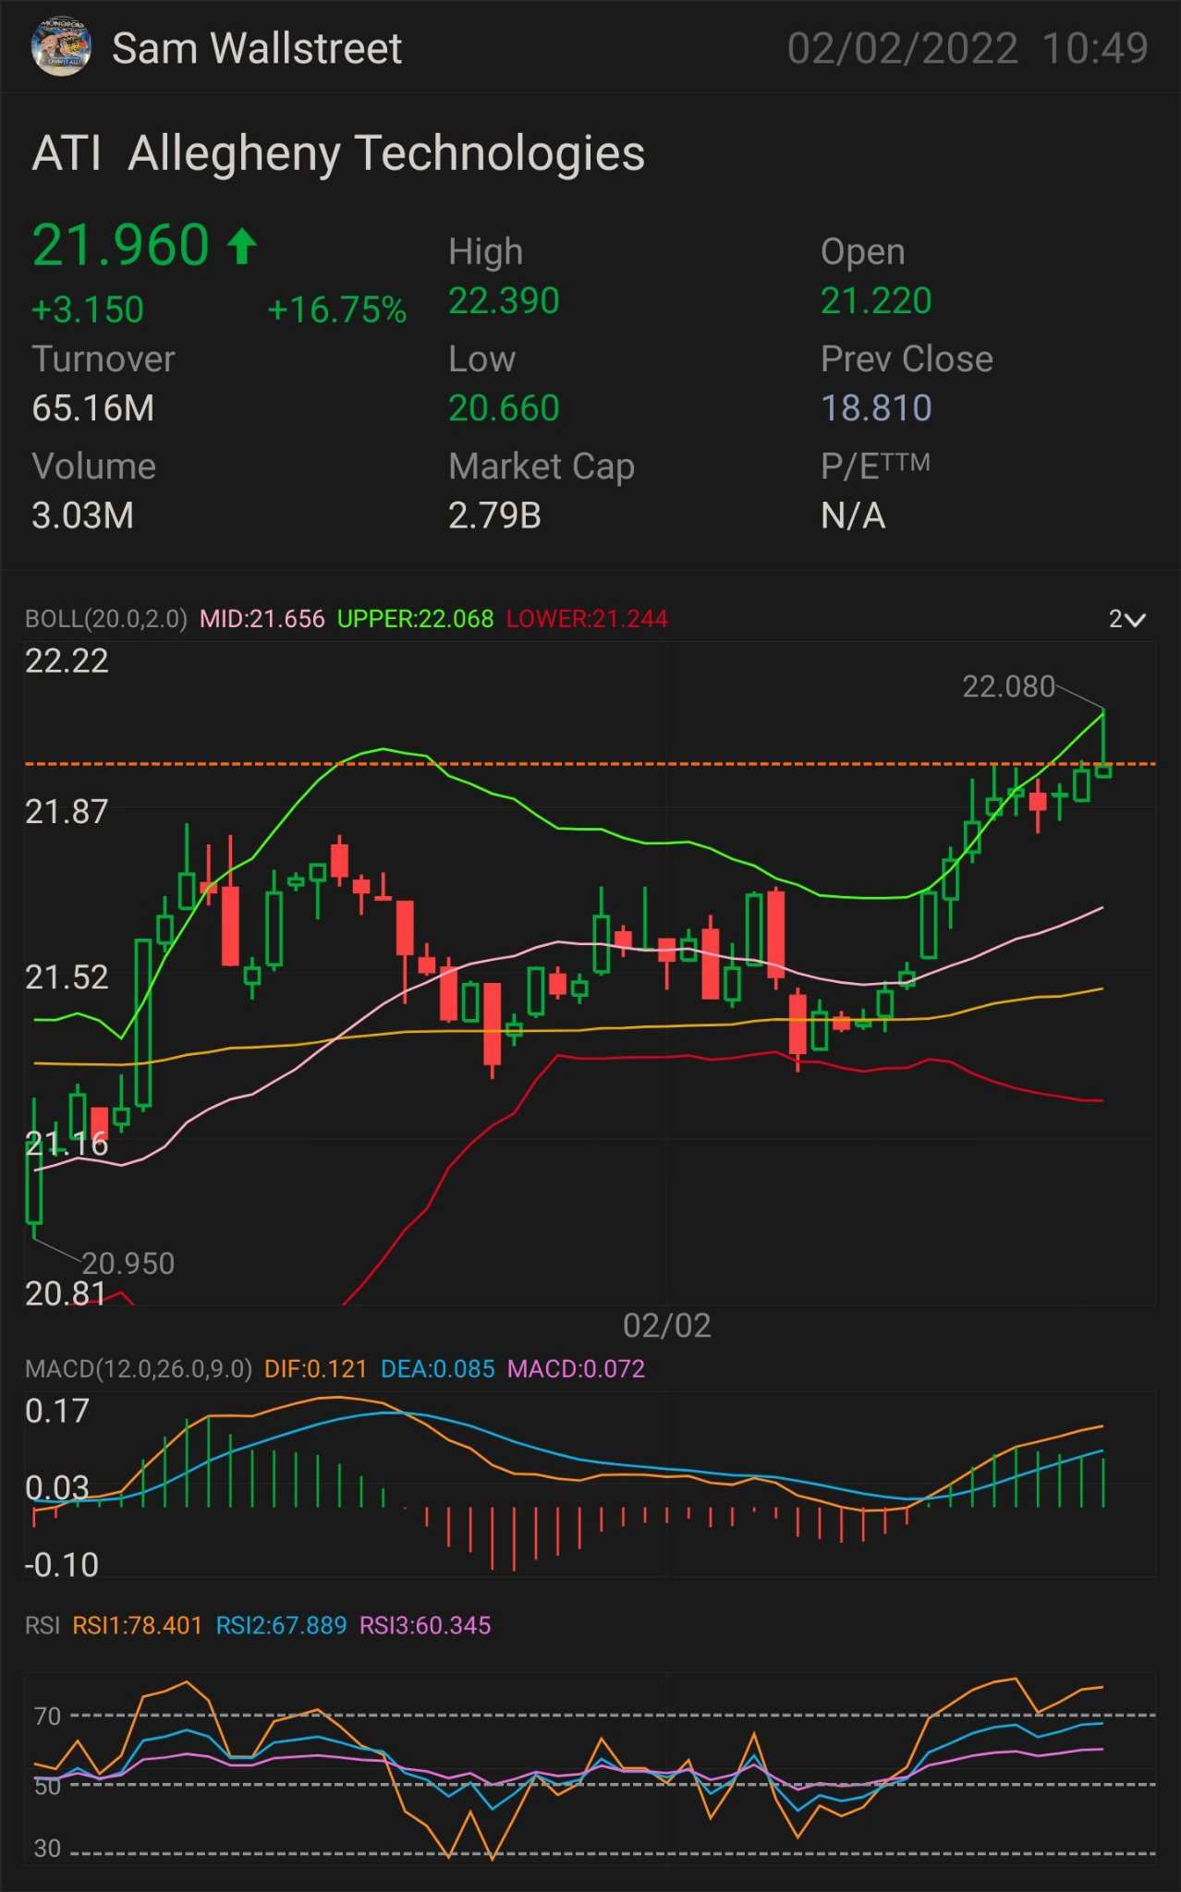The image size is (1181, 1892).
Task: Click the MACD:0.072 value
Action: [577, 1369]
